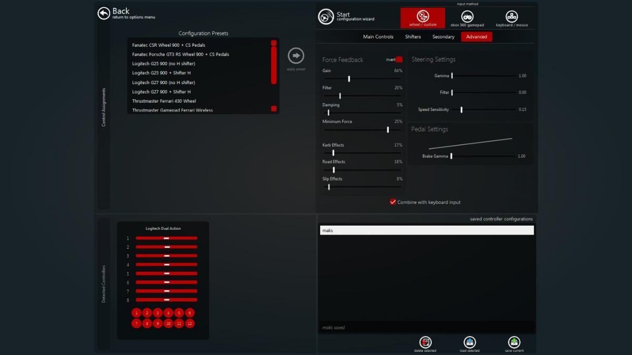
Task: Click controller button indicator 8
Action: pyautogui.click(x=147, y=323)
